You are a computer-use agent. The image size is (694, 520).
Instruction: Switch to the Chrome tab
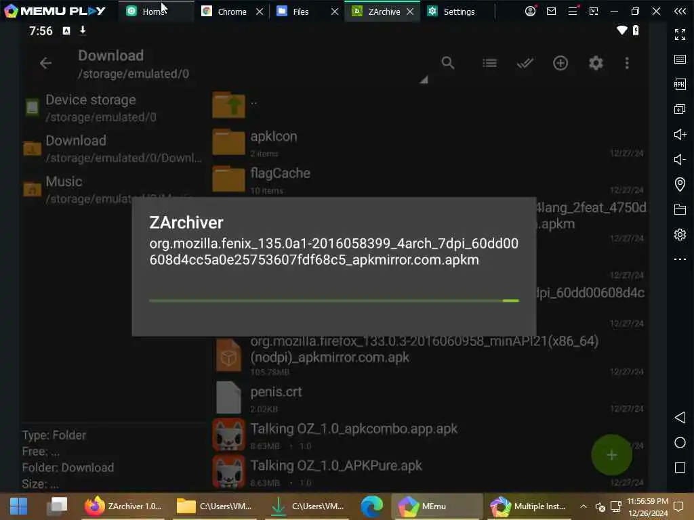click(x=225, y=12)
